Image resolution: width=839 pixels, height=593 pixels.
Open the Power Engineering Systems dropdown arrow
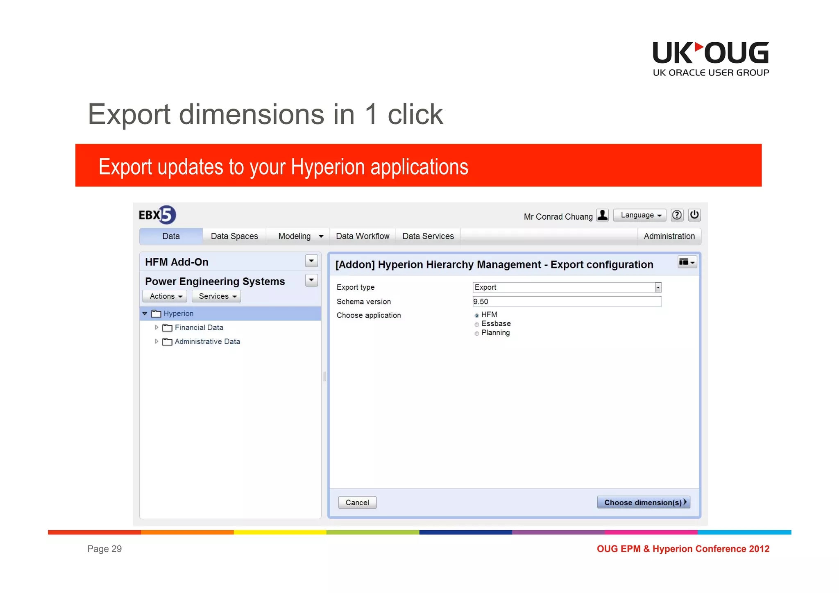click(311, 280)
